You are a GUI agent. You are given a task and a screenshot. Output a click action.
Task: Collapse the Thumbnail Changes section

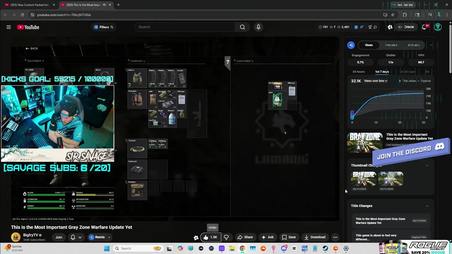coord(427,165)
